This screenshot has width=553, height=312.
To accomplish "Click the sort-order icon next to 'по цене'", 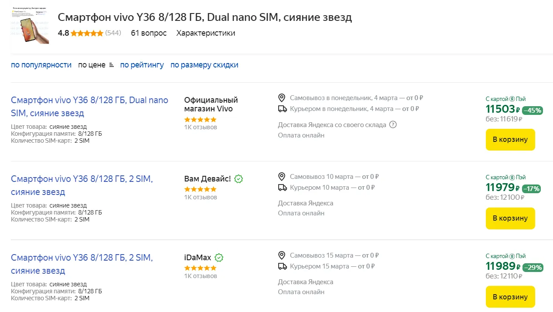I will pyautogui.click(x=112, y=65).
